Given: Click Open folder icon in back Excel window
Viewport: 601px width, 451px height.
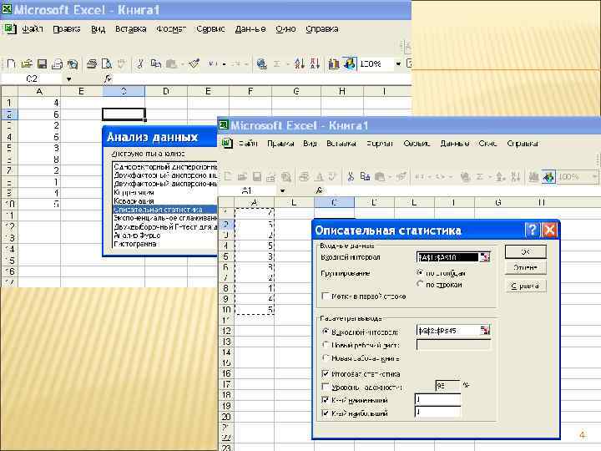Looking at the screenshot, I should point(27,63).
